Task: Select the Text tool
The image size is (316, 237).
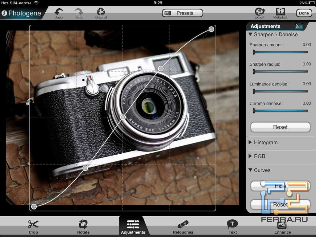Action: [232, 224]
